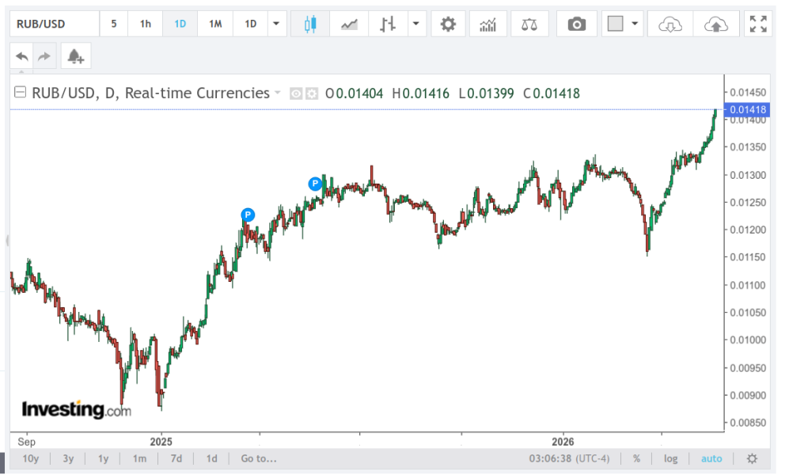Open the Go to... date dialog
This screenshot has width=789, height=475.
click(x=259, y=458)
